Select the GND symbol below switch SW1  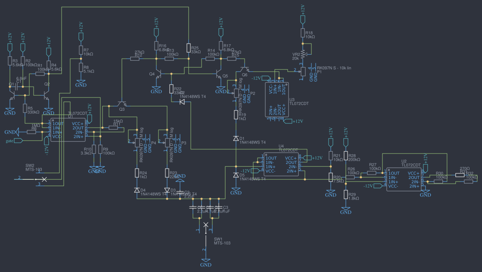206,260
